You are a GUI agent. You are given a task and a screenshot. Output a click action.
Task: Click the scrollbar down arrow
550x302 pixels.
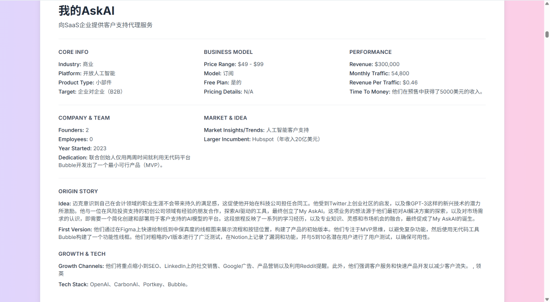click(x=547, y=299)
